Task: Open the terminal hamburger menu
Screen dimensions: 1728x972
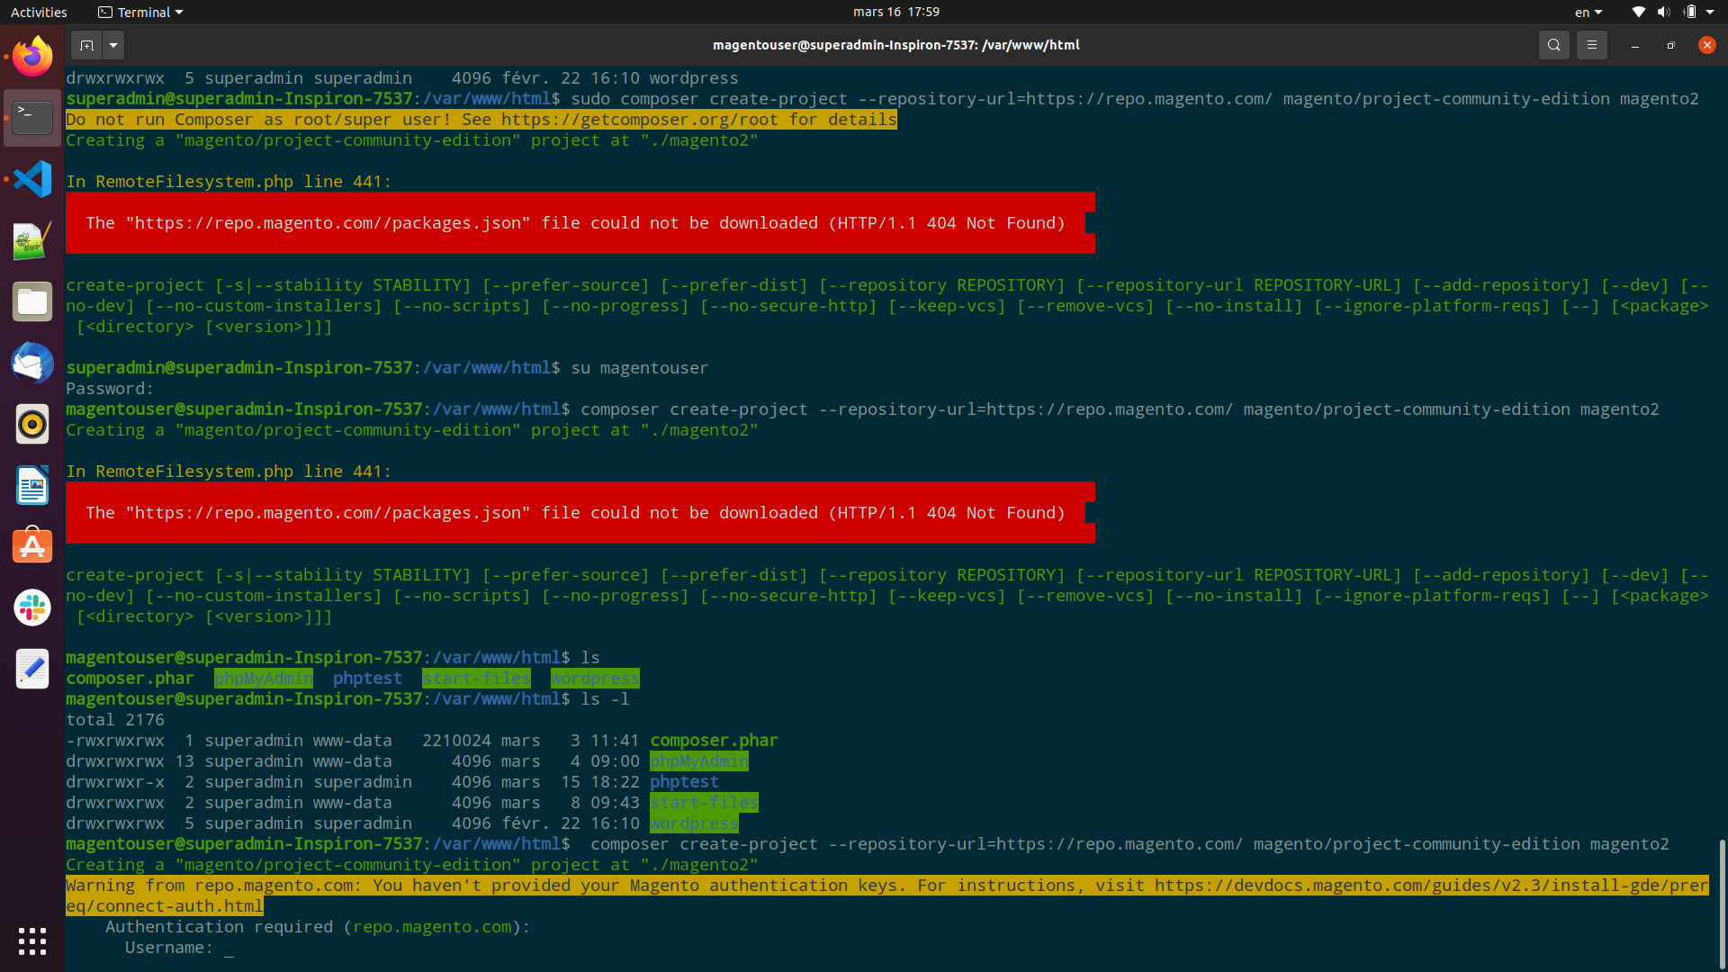Action: 1591,45
